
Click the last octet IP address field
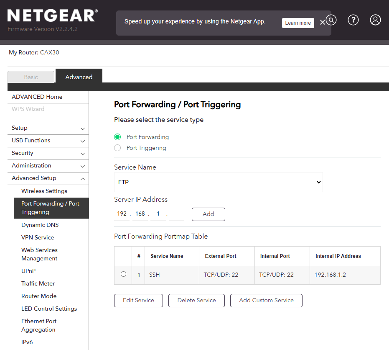click(x=176, y=214)
